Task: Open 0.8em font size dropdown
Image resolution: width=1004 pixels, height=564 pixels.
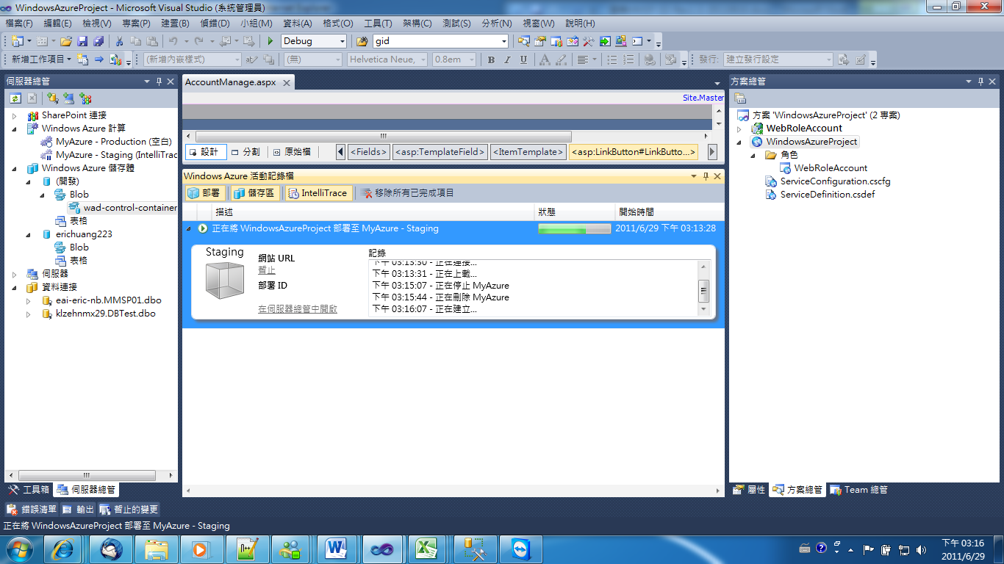Action: pyautogui.click(x=470, y=59)
